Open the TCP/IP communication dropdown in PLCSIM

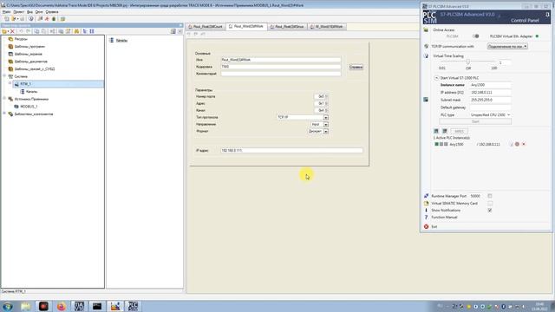tap(507, 46)
